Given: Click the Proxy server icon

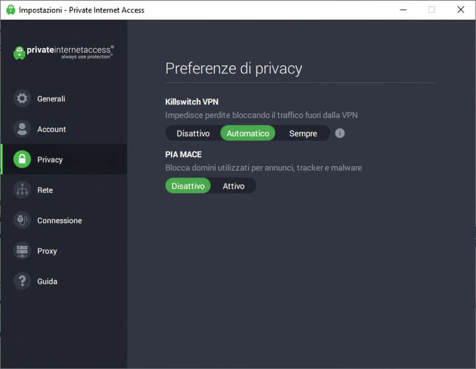Looking at the screenshot, I should pos(22,251).
